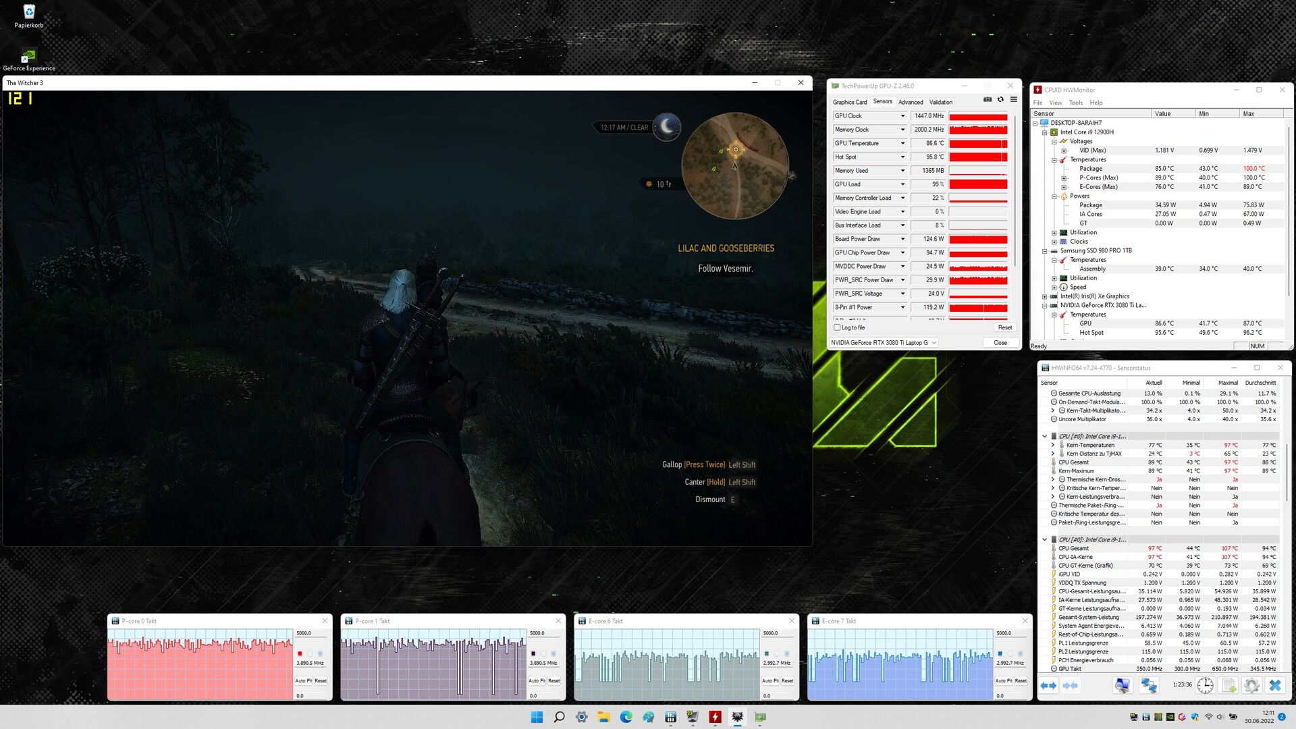
Task: Click the HWiNFO clock reset timer icon
Action: pyautogui.click(x=1205, y=685)
